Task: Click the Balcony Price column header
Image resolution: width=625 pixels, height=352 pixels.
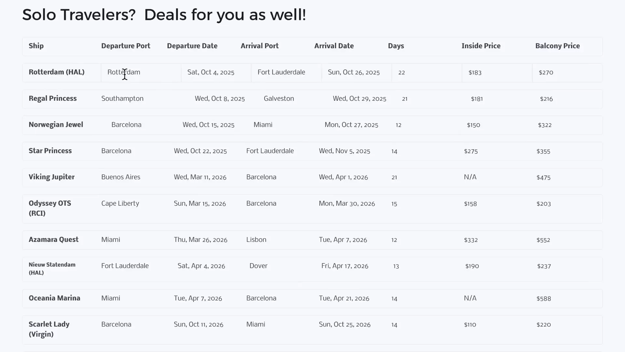Action: [557, 46]
